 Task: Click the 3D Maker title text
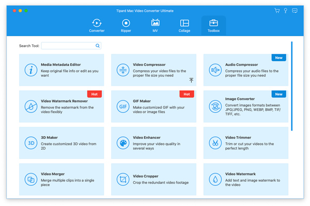point(49,138)
